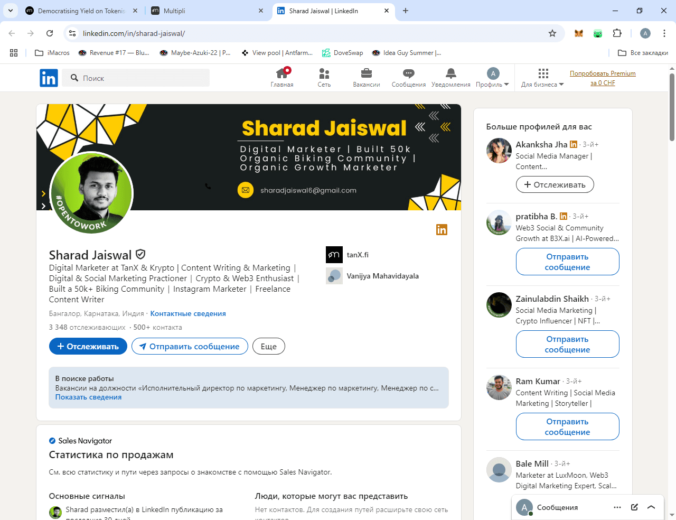Click Попробовать Premium за 0 CHF link

[603, 78]
